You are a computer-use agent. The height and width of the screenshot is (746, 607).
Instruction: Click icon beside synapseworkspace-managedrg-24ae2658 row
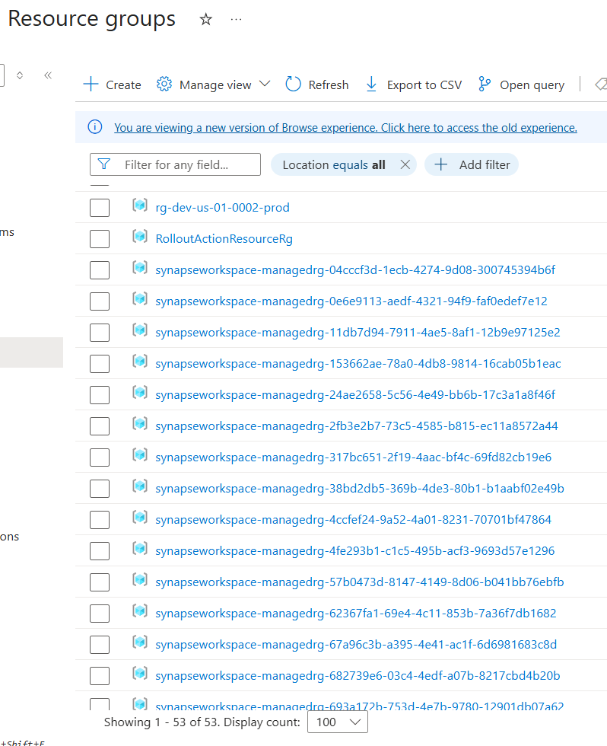140,393
